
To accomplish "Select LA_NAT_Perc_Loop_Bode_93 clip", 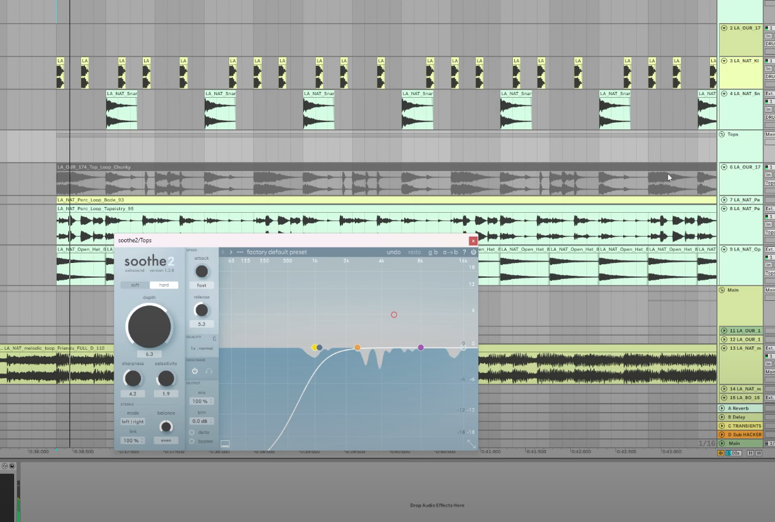I will click(386, 200).
